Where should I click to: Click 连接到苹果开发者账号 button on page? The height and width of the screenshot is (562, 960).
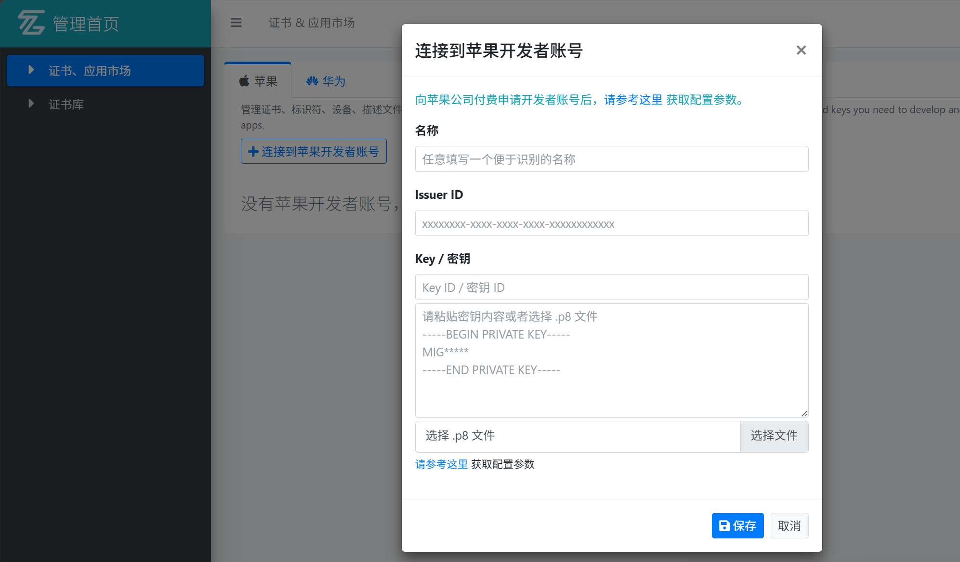pyautogui.click(x=314, y=151)
